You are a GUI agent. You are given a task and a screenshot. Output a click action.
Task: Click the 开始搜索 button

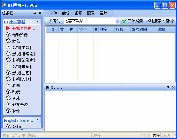tap(132, 21)
